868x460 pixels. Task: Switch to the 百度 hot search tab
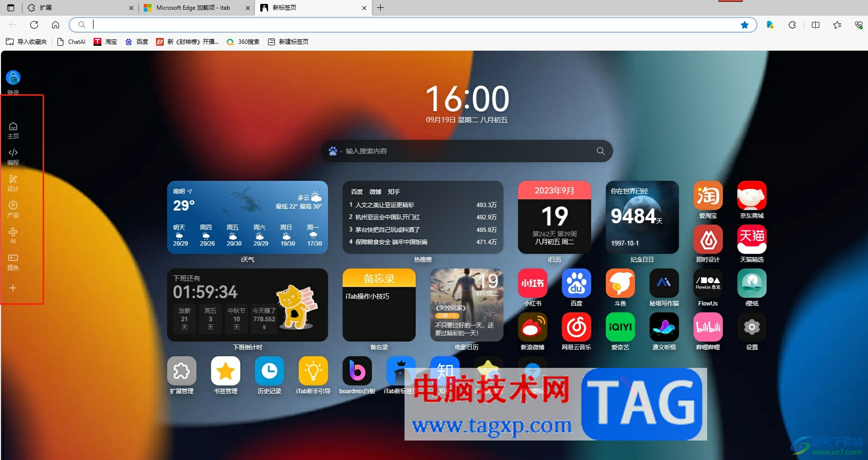(x=357, y=192)
